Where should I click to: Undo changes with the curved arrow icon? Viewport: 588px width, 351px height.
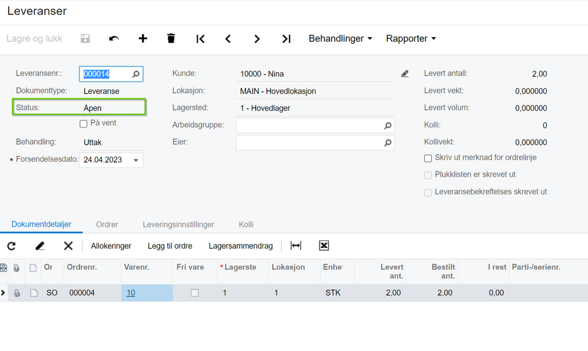tap(114, 39)
